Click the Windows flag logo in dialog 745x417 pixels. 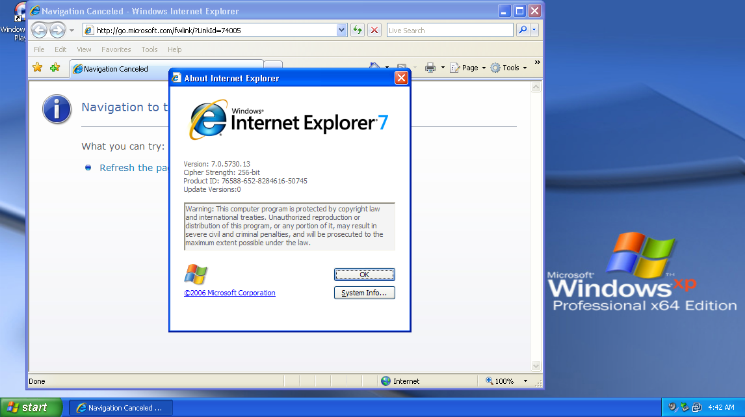tap(196, 275)
